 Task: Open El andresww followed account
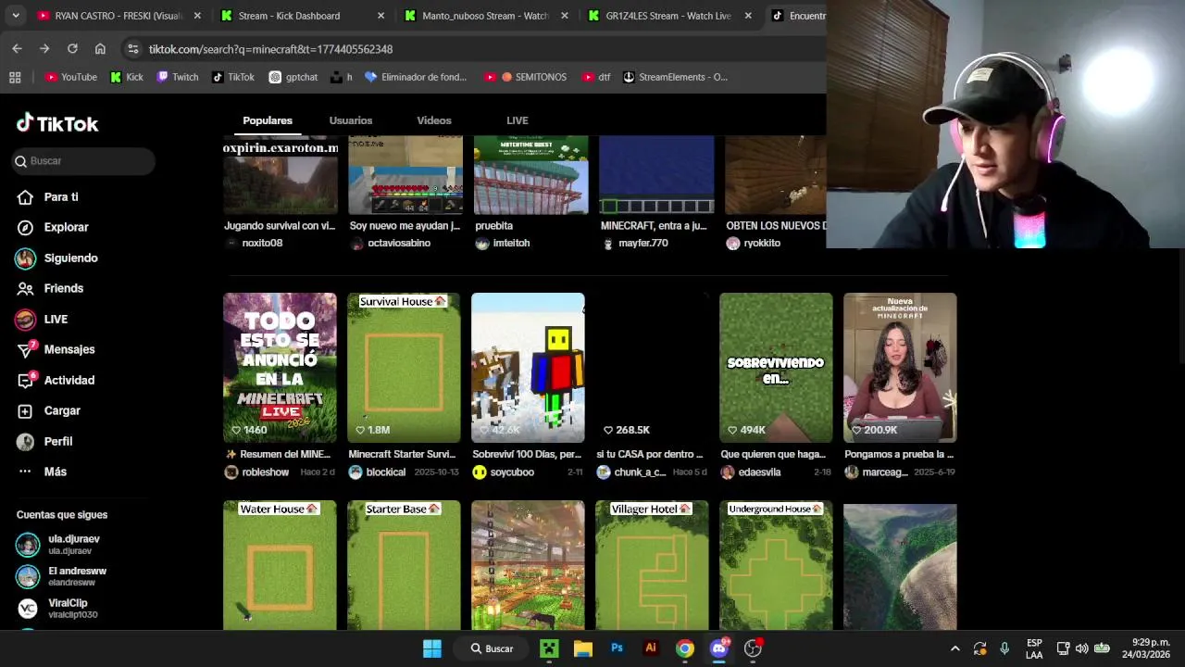61,576
